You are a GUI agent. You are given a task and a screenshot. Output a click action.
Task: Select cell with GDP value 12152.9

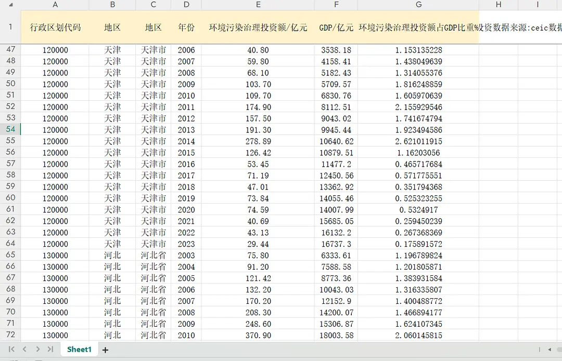(x=336, y=301)
